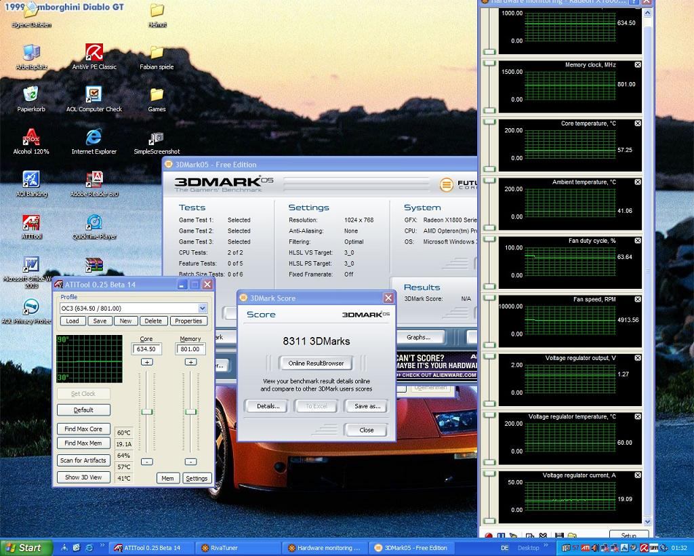
Task: Click the DE language indicator
Action: pyautogui.click(x=504, y=548)
